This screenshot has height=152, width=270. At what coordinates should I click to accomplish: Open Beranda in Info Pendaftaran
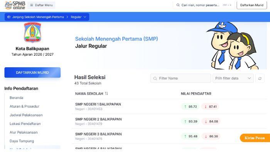click(16, 98)
